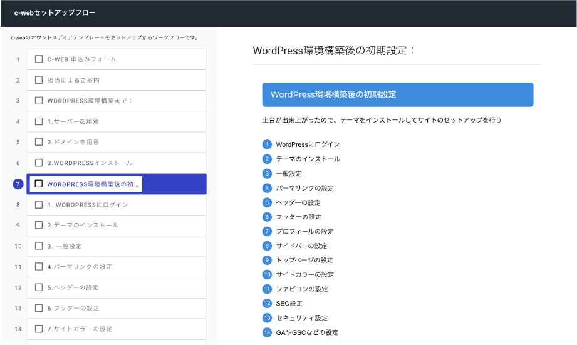Open the 6.フッターの設定 step
The image size is (577, 345).
(x=117, y=308)
